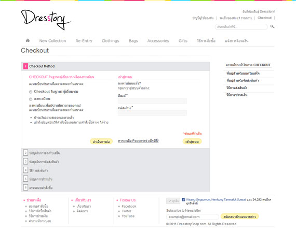Click the Facebook icon near like count
The width and height of the screenshot is (296, 233).
pyautogui.click(x=183, y=199)
